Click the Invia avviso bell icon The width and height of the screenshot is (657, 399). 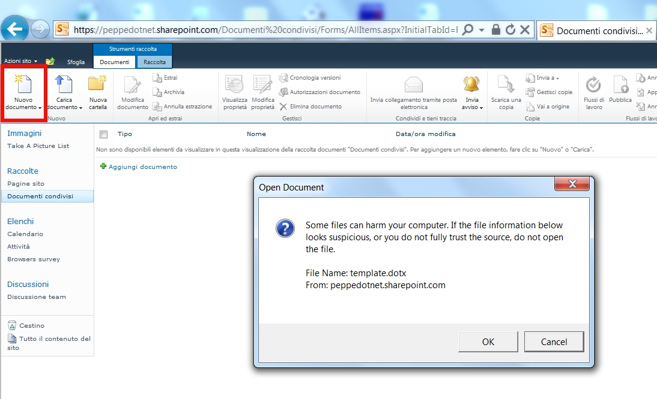point(471,84)
